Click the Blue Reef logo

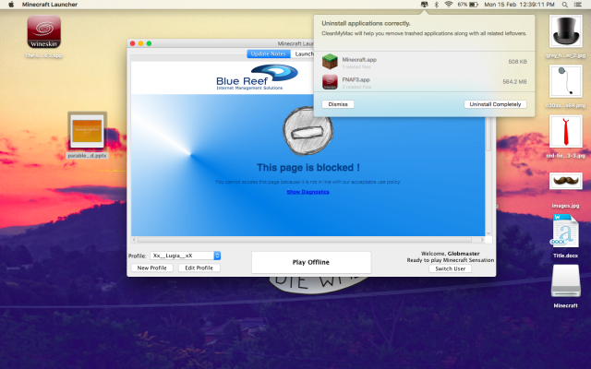(x=257, y=77)
